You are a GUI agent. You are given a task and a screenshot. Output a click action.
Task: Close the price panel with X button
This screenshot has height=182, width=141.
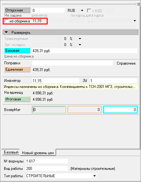click(x=138, y=4)
